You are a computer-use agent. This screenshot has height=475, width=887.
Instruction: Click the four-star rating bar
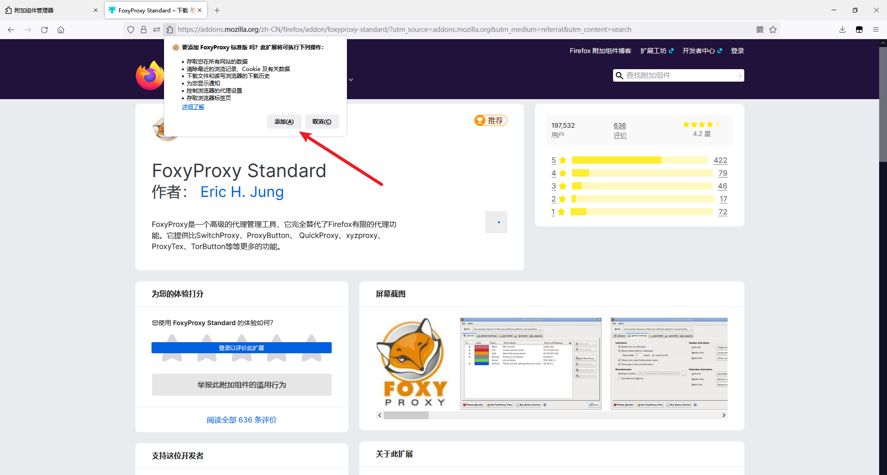642,173
